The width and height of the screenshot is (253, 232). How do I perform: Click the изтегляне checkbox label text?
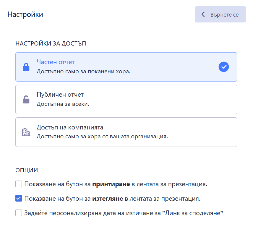coord(113,199)
